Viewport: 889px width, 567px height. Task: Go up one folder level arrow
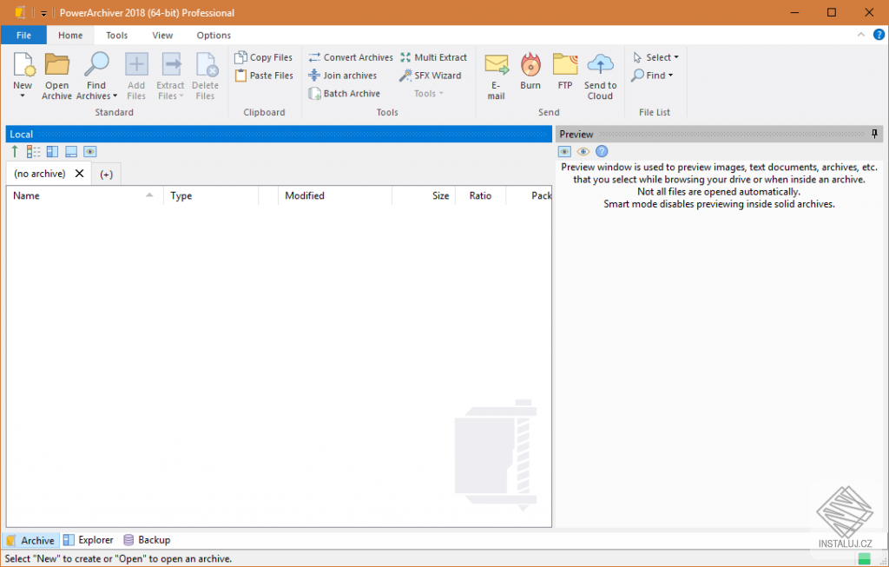(x=15, y=151)
